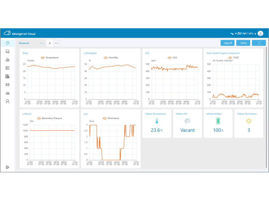The height and width of the screenshot is (201, 269).
Task: Toggle the Humidity legend series
Action: [111, 58]
